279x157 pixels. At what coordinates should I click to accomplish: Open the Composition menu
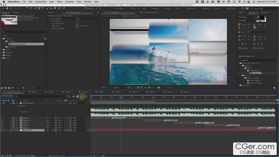(41, 2)
